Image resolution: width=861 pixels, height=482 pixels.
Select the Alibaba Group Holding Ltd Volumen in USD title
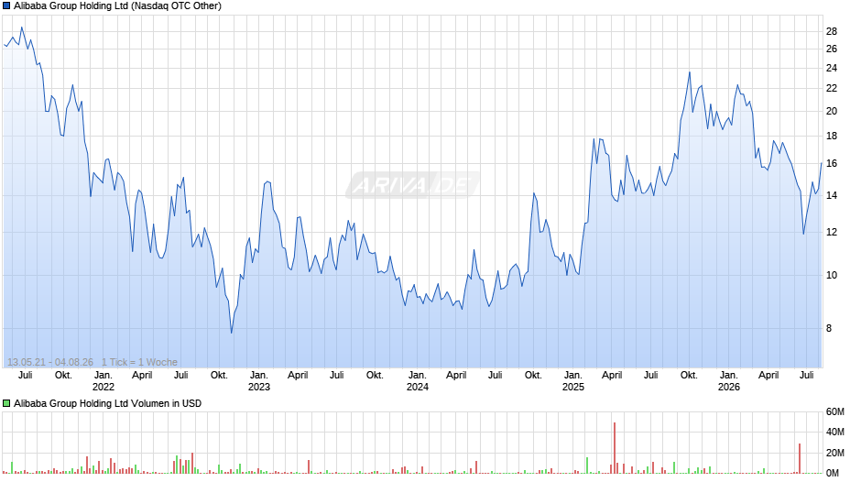coord(108,403)
